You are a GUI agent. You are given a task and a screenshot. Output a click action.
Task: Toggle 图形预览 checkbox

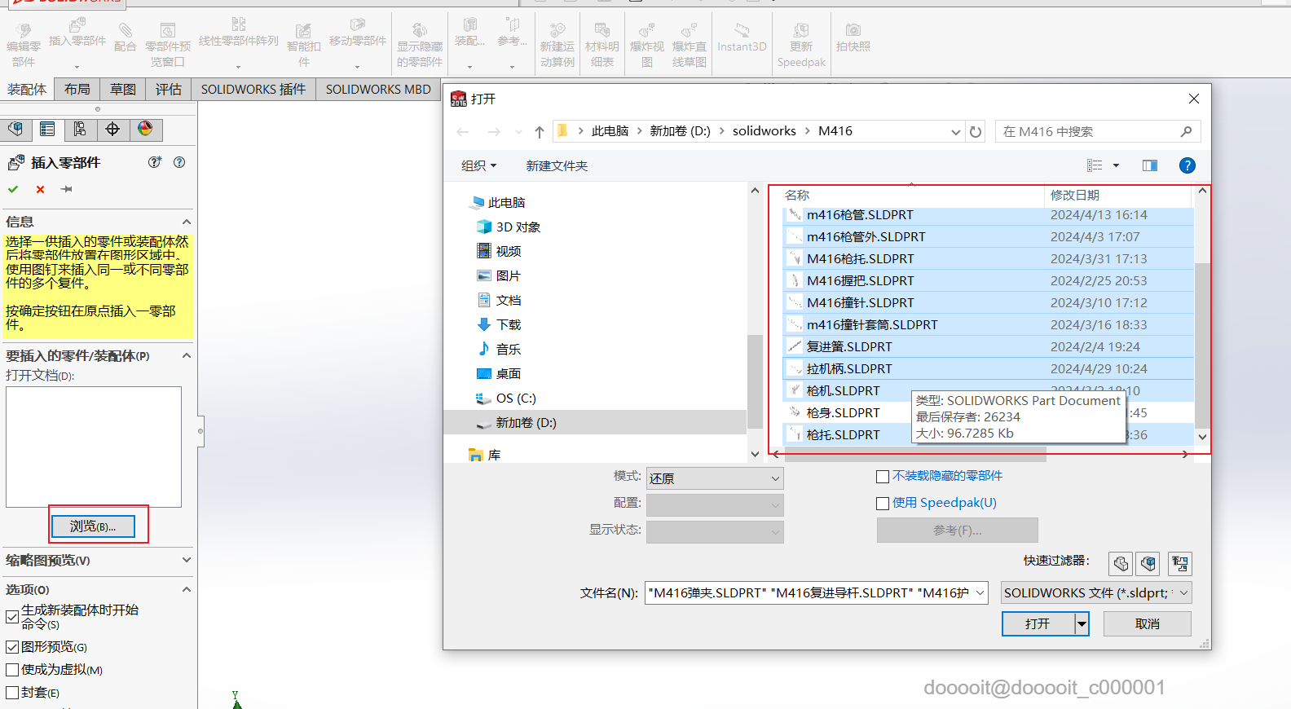12,647
